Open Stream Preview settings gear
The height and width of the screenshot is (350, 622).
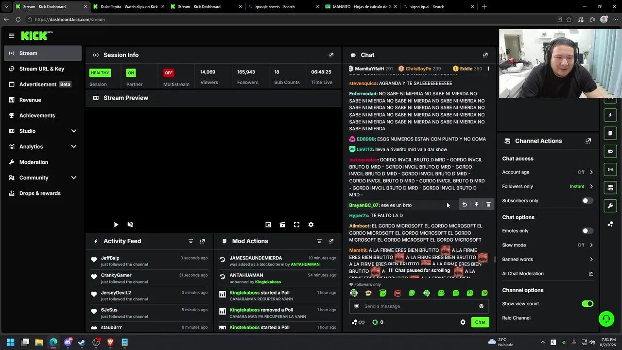pyautogui.click(x=311, y=225)
